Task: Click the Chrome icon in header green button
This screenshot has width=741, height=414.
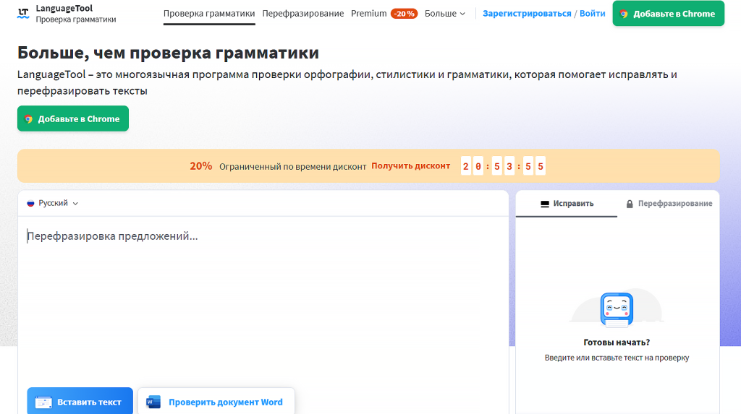Action: [x=624, y=14]
